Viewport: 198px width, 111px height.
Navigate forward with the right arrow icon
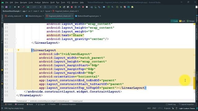19,7
